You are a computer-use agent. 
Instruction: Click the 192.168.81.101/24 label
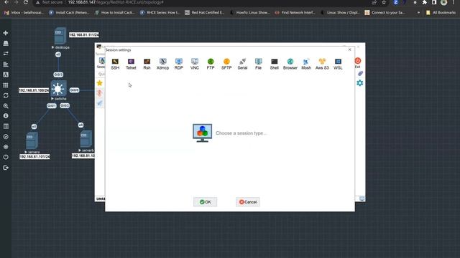point(34,157)
